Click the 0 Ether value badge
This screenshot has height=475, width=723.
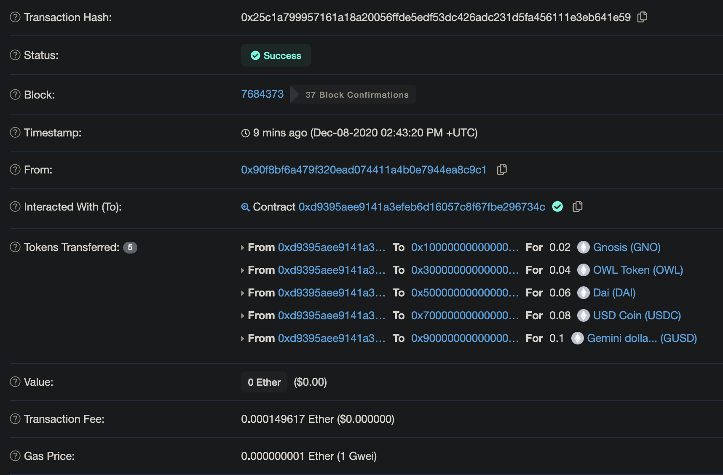(264, 382)
